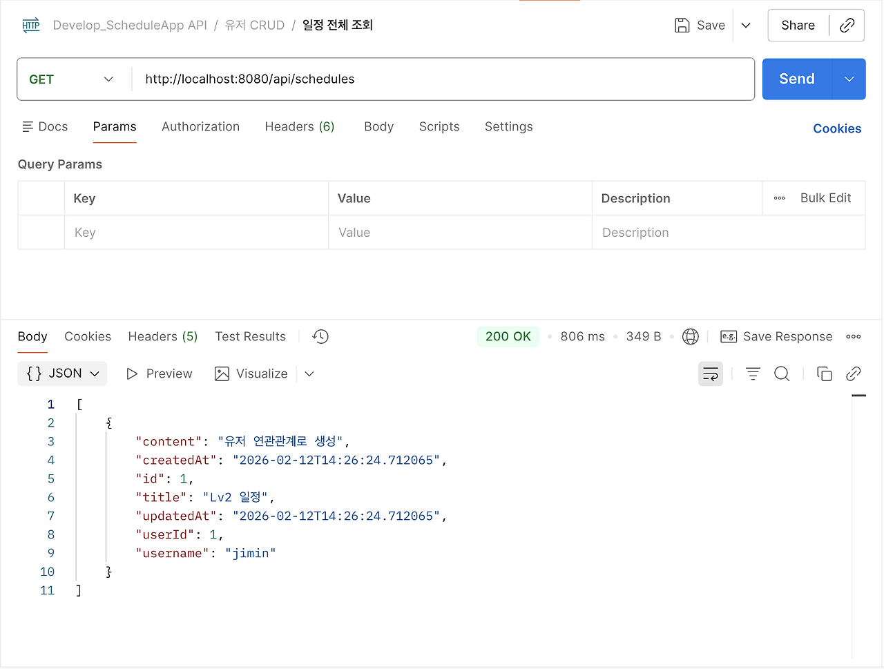The height and width of the screenshot is (669, 884).
Task: Click the 349 B response size
Action: click(644, 336)
